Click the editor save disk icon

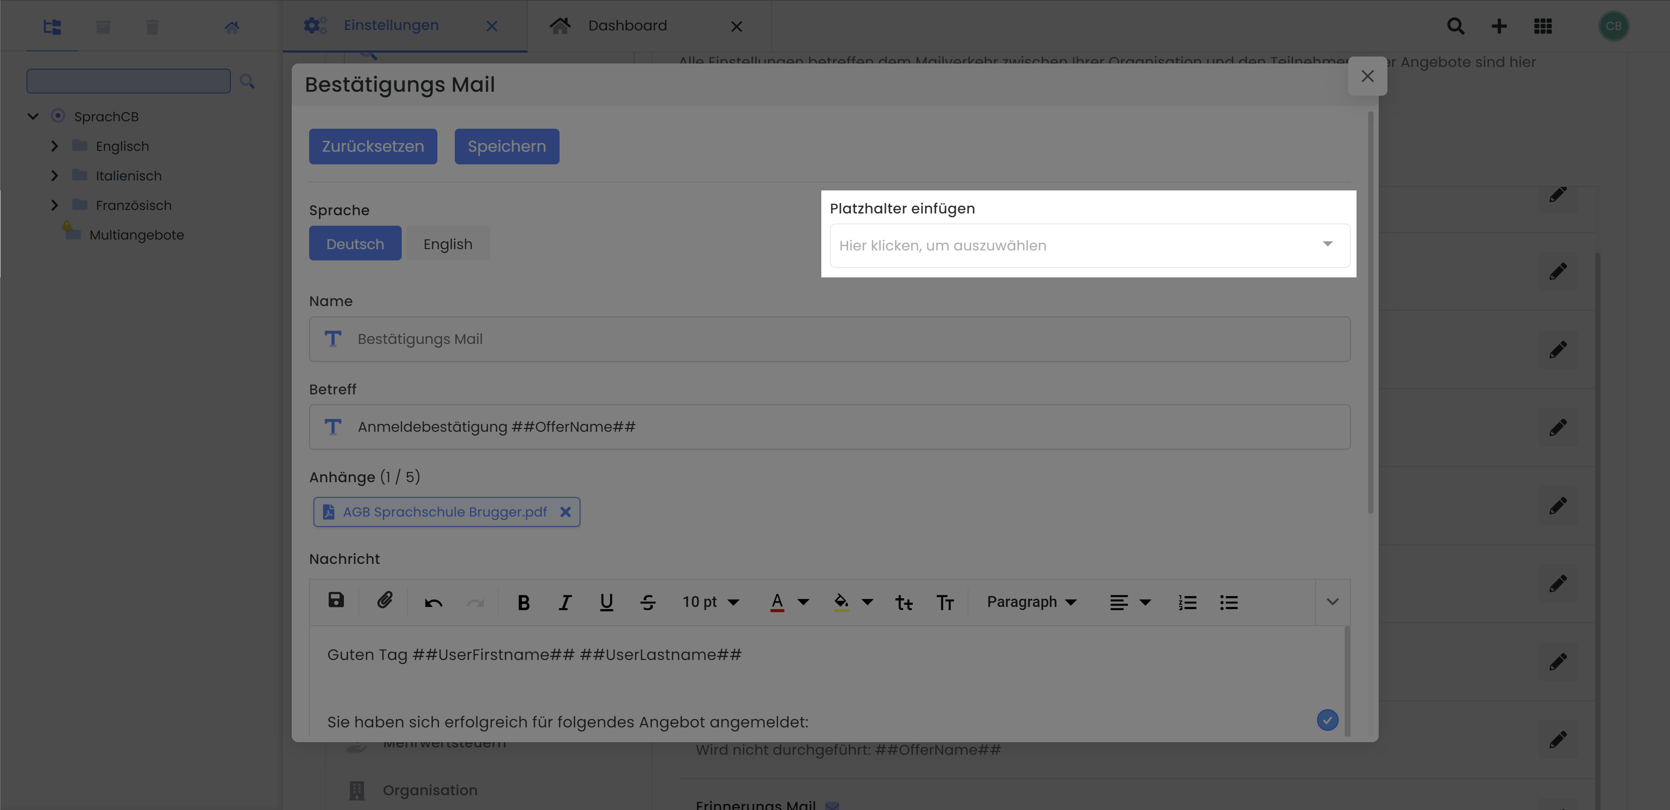(x=336, y=600)
